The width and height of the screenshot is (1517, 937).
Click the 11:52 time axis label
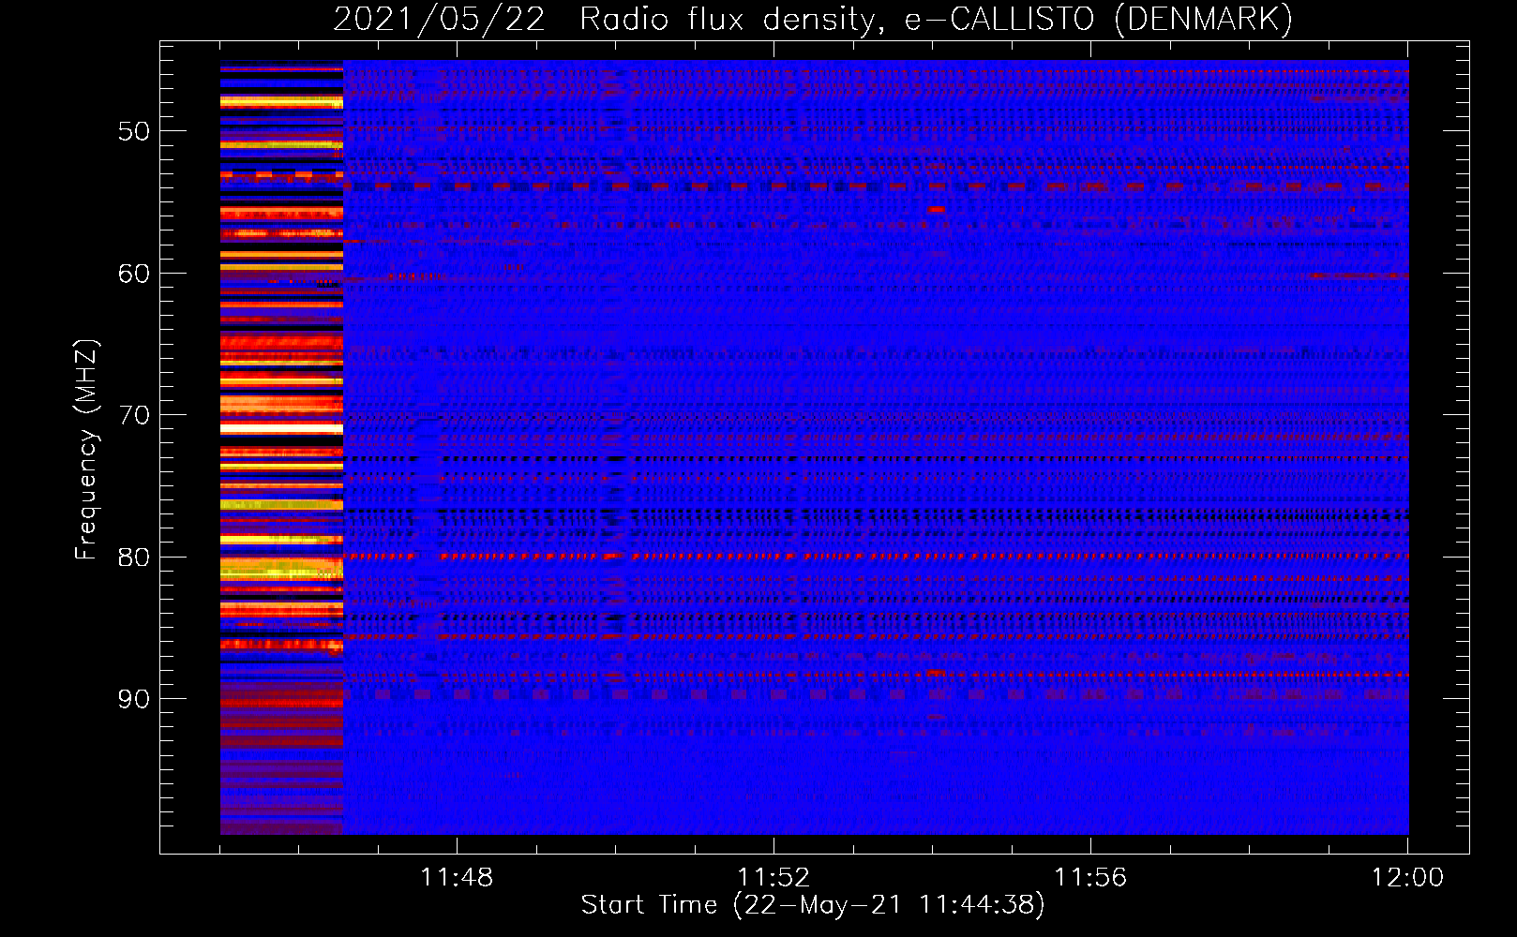[774, 877]
